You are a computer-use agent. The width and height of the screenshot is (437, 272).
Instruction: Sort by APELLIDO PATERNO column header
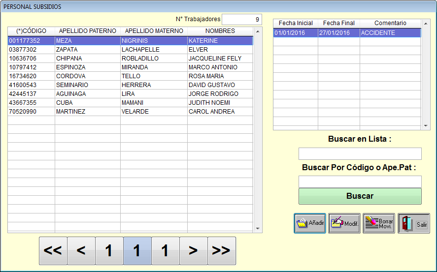click(x=87, y=31)
